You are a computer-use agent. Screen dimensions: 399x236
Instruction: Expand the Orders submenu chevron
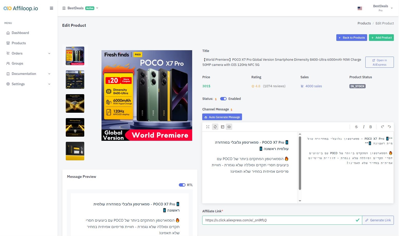point(49,53)
